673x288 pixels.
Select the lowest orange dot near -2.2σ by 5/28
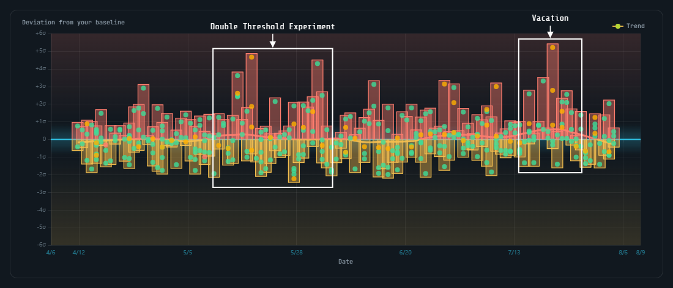point(294,178)
